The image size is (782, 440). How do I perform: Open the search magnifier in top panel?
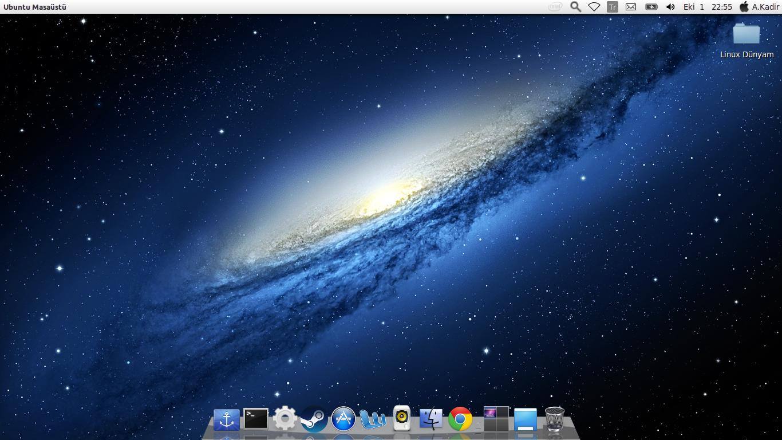(575, 7)
